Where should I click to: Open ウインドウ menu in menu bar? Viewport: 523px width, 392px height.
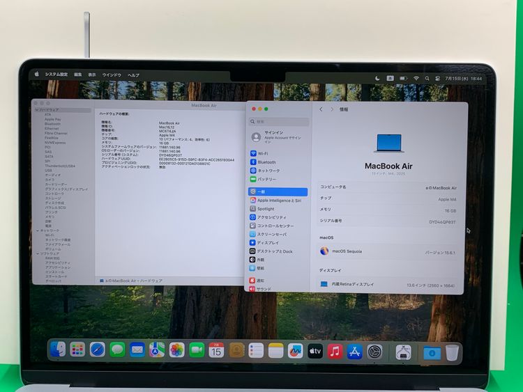[112, 75]
